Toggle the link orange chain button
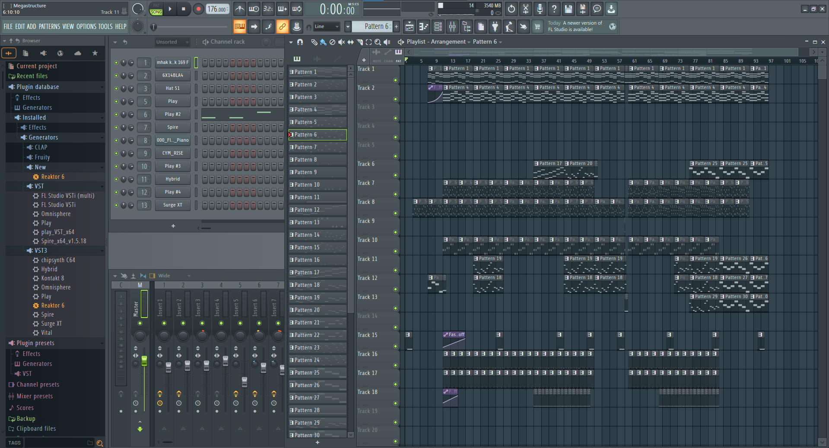The image size is (829, 448). click(x=282, y=27)
